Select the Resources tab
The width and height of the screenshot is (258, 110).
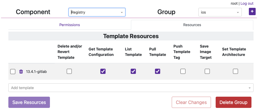[x=192, y=25]
